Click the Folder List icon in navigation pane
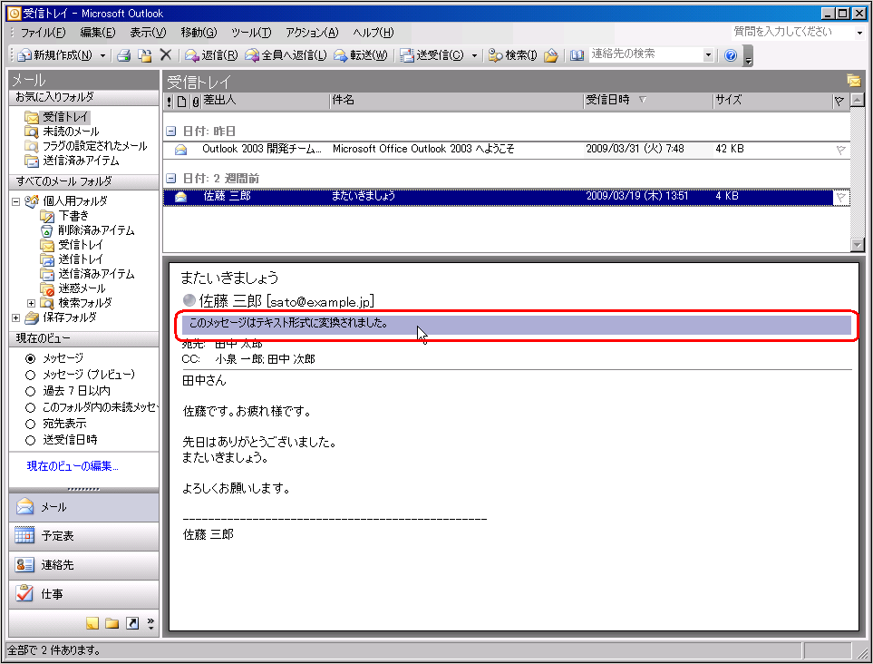Viewport: 873px width, 664px height. tap(112, 623)
